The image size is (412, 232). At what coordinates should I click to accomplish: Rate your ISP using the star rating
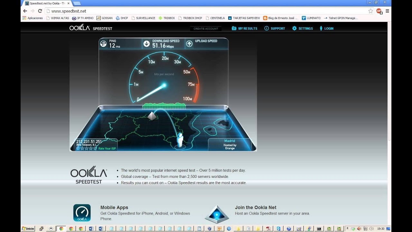tap(86, 149)
